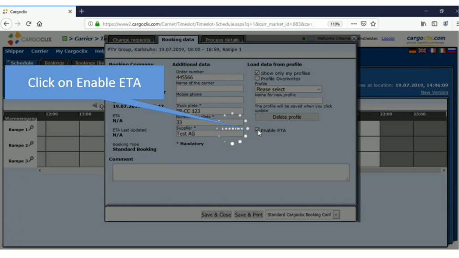Open the Process details tab
Image resolution: width=459 pixels, height=258 pixels.
[x=223, y=40]
